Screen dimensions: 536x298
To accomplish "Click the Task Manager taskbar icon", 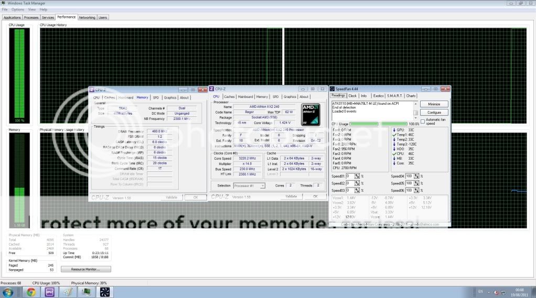I will coord(87,292).
